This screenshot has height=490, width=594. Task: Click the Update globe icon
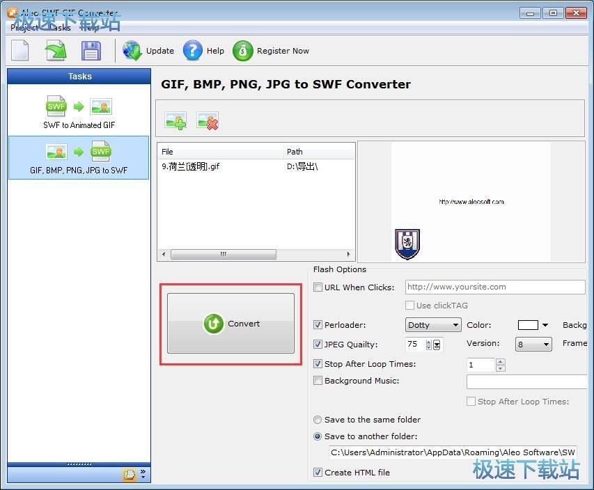132,51
